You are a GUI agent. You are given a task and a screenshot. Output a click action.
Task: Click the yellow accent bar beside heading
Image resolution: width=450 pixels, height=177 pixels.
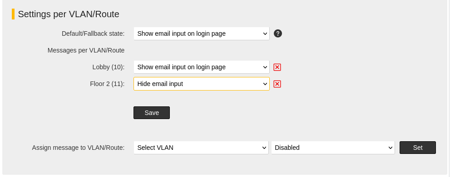[13, 14]
